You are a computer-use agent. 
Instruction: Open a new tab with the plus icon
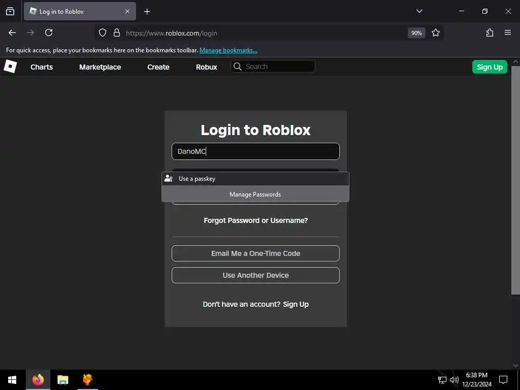click(147, 12)
